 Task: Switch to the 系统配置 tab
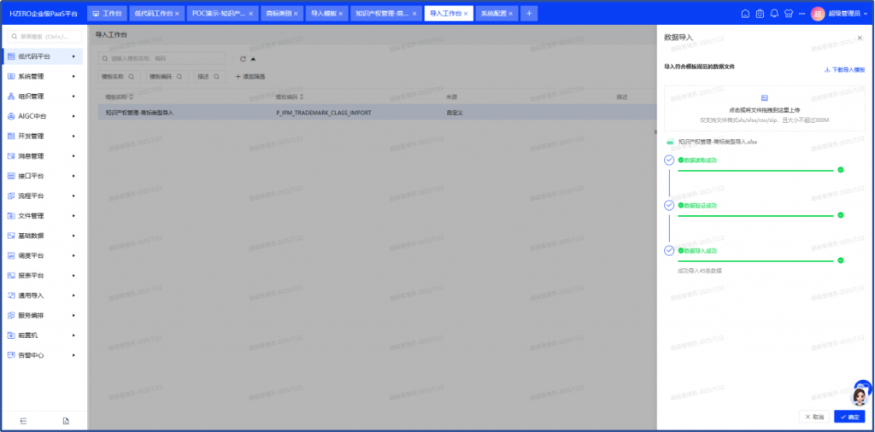(x=493, y=15)
